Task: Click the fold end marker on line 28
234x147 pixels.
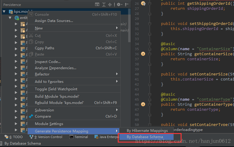Action: pos(150,14)
